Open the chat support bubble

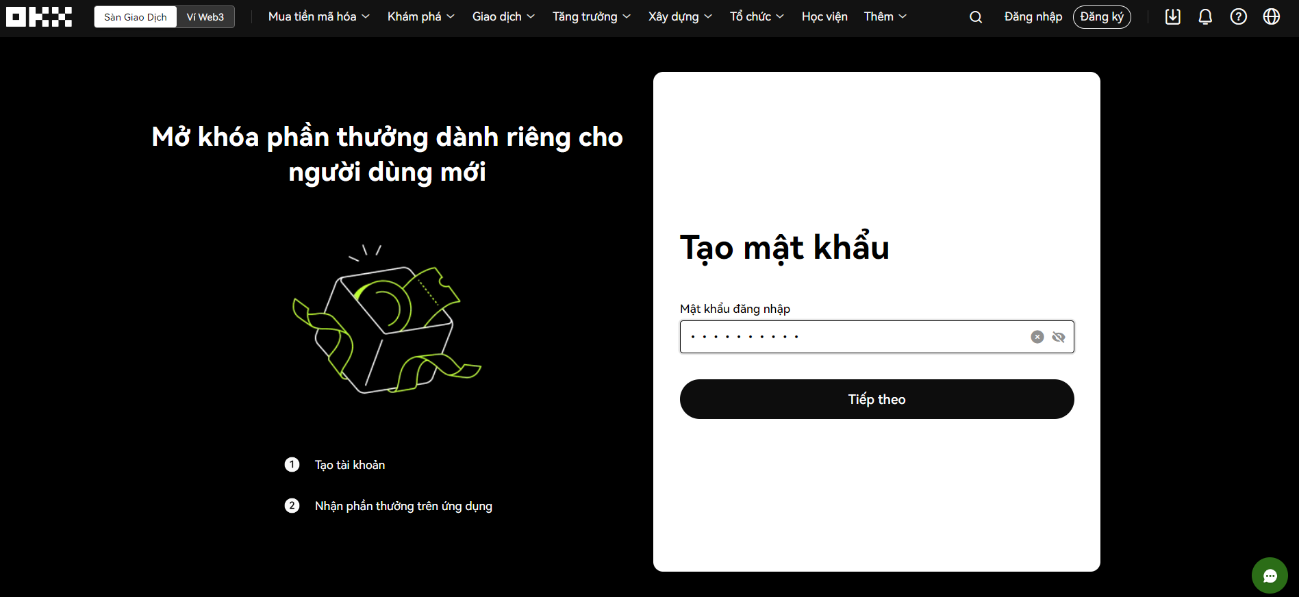pyautogui.click(x=1270, y=576)
